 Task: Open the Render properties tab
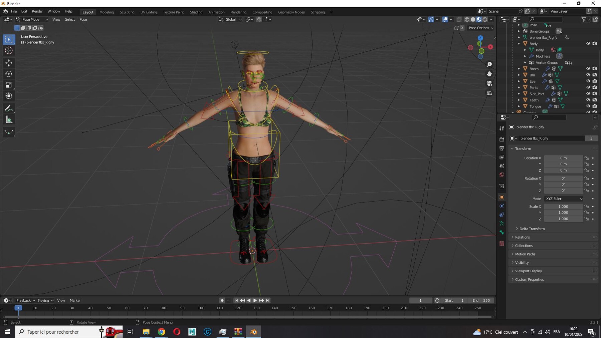pos(502,139)
